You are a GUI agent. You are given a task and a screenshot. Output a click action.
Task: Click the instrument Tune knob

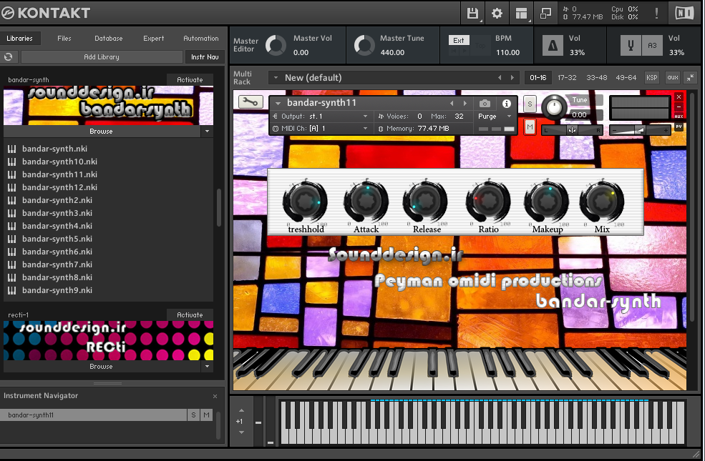(555, 108)
